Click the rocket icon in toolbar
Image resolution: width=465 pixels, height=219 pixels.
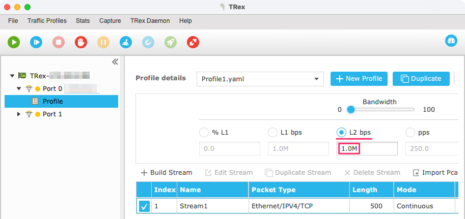[x=171, y=42]
